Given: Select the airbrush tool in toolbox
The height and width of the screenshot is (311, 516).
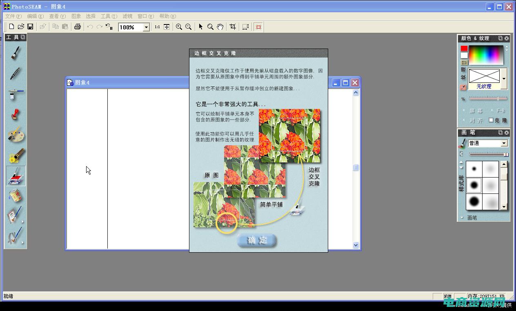Looking at the screenshot, I should point(16,94).
